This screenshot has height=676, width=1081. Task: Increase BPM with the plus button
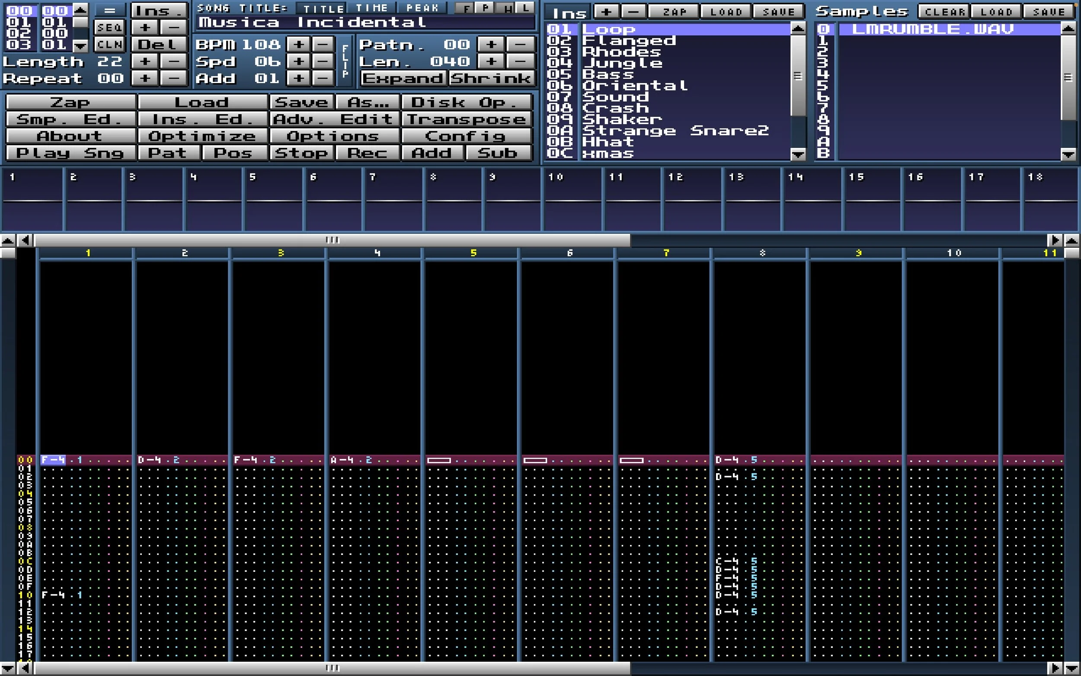tap(298, 44)
